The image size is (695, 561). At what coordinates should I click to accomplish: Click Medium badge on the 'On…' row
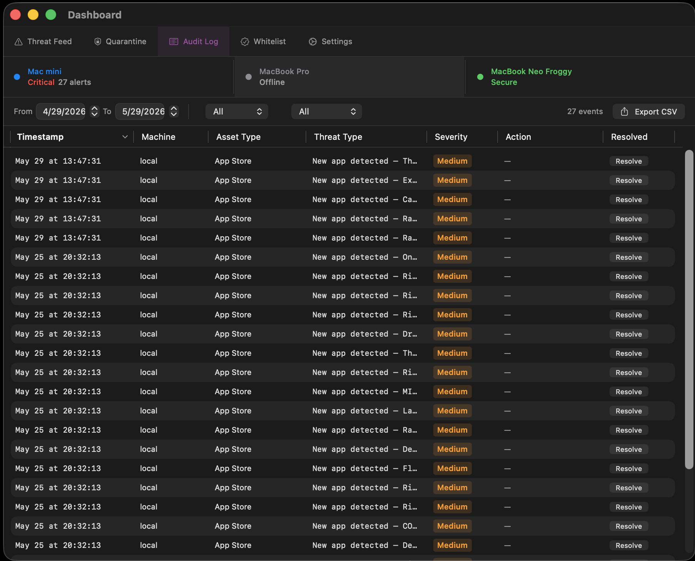[x=452, y=257]
